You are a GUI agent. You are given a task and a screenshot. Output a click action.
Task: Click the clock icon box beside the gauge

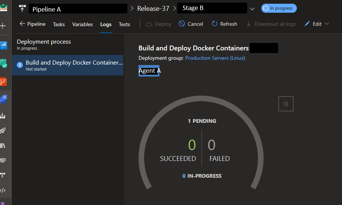(x=286, y=104)
